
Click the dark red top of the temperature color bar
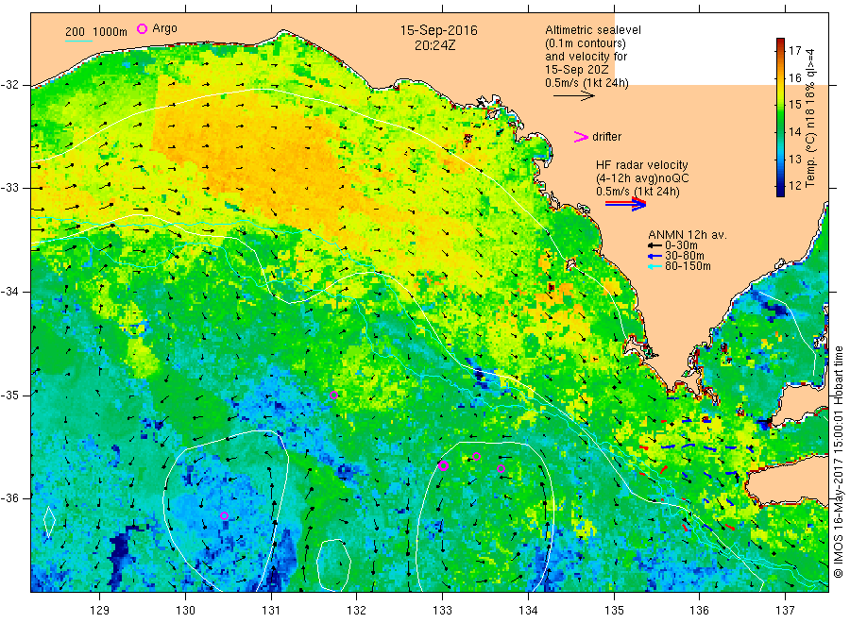(781, 42)
